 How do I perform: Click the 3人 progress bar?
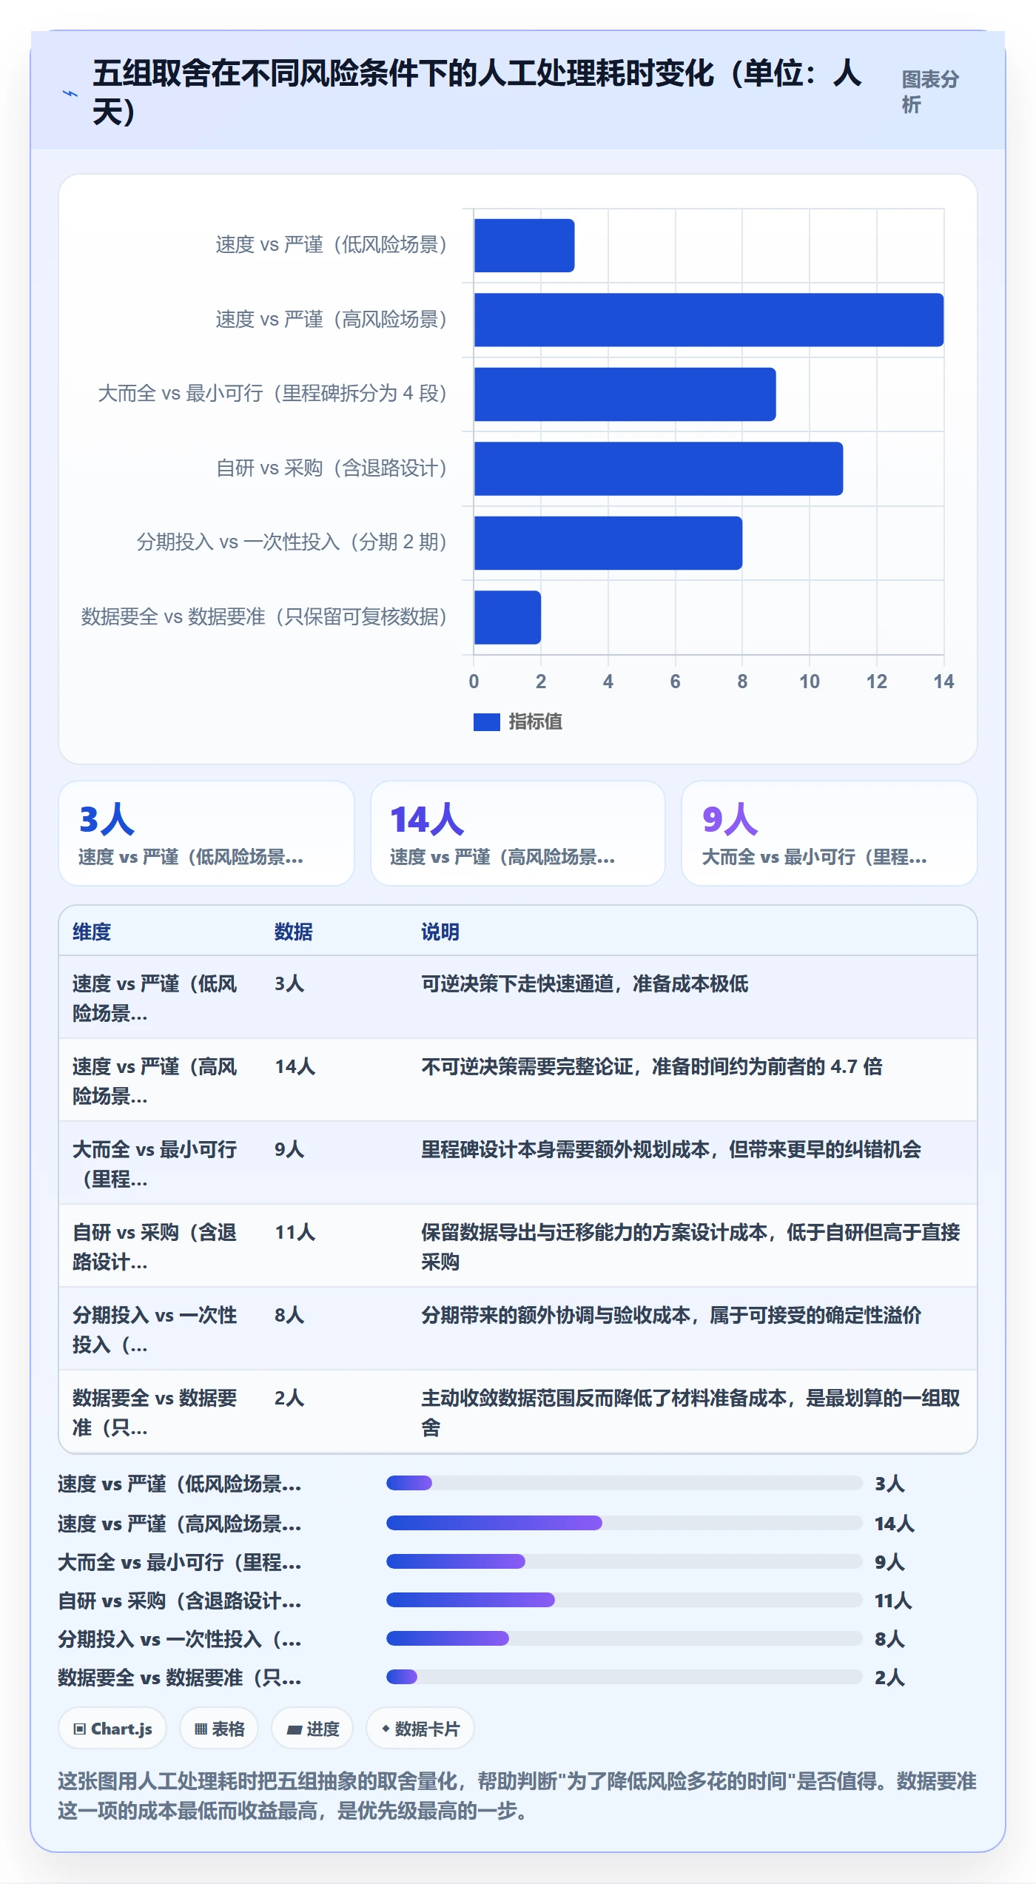coord(625,1483)
